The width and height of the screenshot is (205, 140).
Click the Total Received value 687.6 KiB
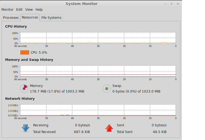click(x=82, y=132)
